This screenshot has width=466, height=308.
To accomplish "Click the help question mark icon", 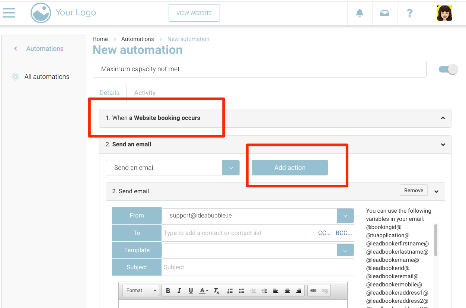I will (x=410, y=13).
